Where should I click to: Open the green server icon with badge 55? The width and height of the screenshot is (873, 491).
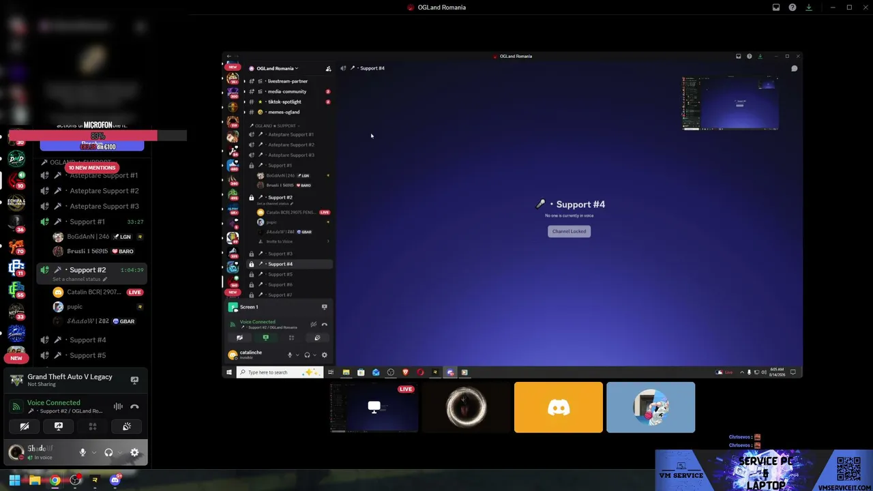(x=16, y=290)
